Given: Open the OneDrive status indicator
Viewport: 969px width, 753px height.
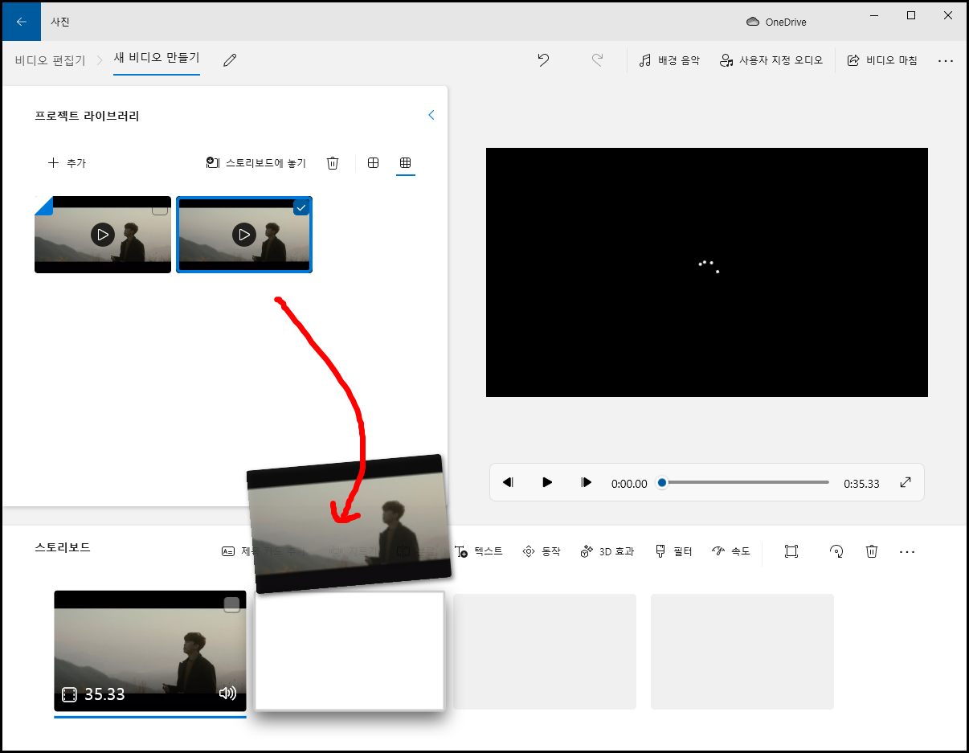Looking at the screenshot, I should [x=776, y=22].
